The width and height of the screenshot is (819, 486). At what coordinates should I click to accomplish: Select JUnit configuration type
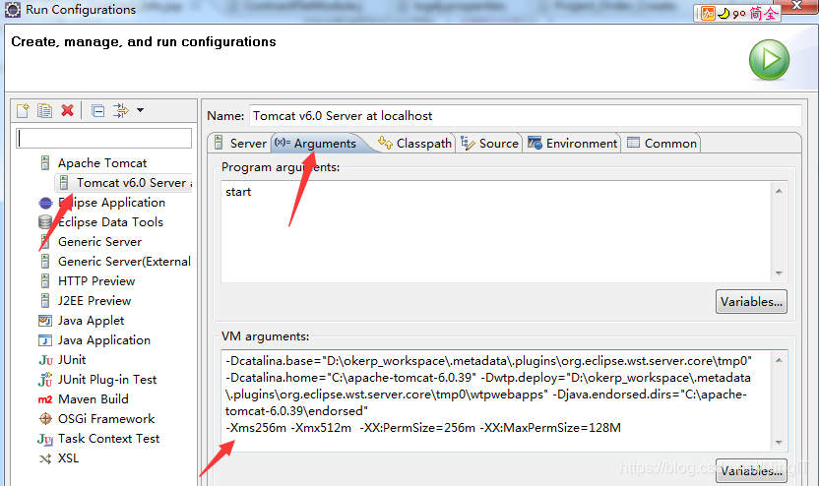click(x=72, y=360)
